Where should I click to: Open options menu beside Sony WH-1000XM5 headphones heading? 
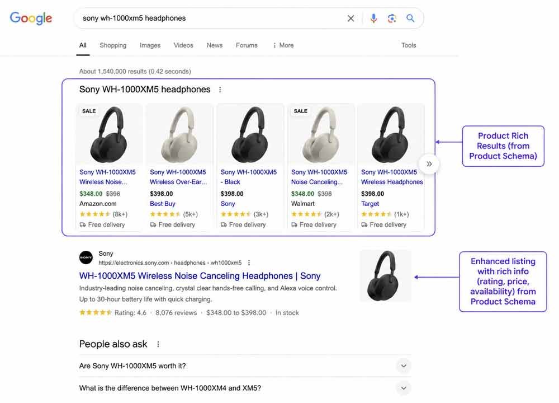click(220, 90)
